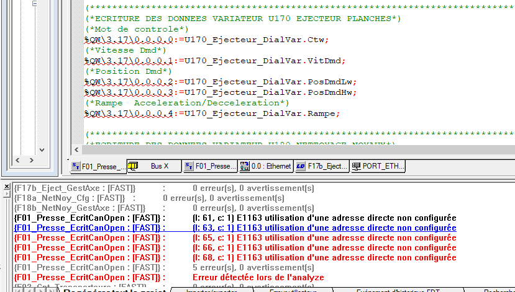
Task: Click the PORT_ETH tab icon
Action: pos(356,166)
